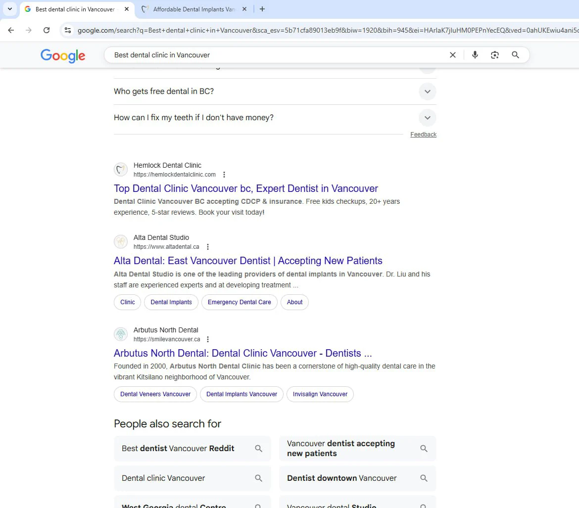This screenshot has height=508, width=579.
Task: Switch to Affordable Dental Implants tab
Action: (x=193, y=9)
